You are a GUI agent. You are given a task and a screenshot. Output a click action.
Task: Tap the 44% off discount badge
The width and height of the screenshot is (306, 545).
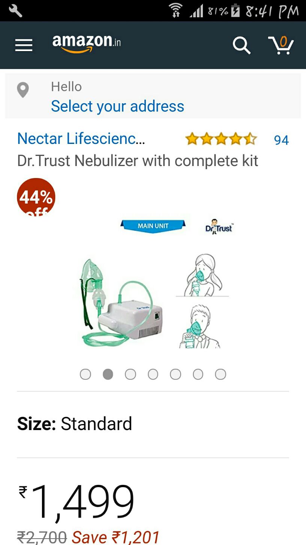[36, 197]
